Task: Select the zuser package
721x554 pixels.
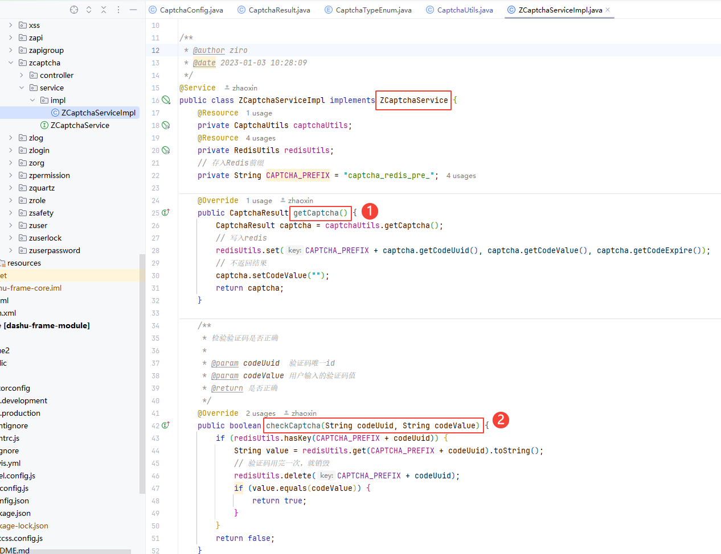Action: click(x=38, y=225)
